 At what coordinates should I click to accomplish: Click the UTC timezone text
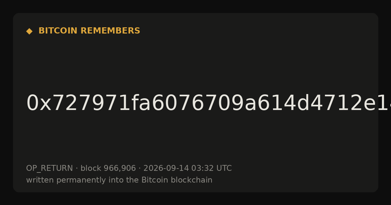click(224, 169)
